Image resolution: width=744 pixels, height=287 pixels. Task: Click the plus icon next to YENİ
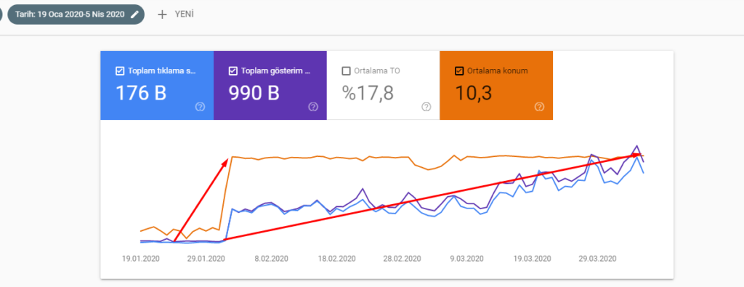click(x=162, y=15)
